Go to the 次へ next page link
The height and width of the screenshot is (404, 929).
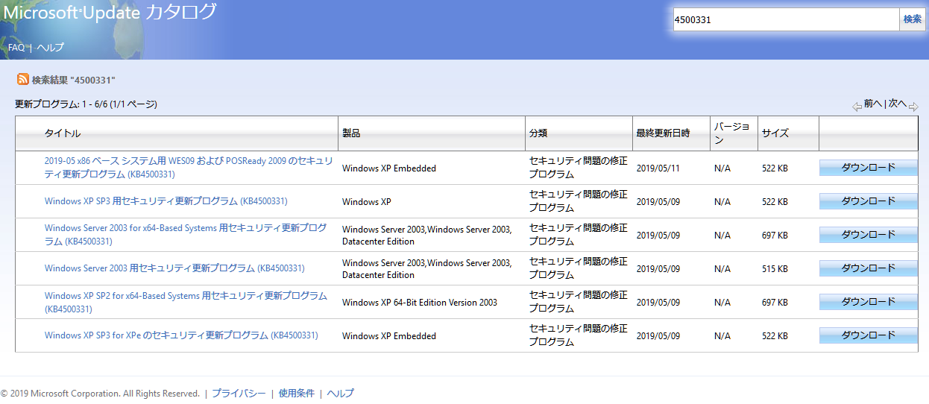coord(898,104)
